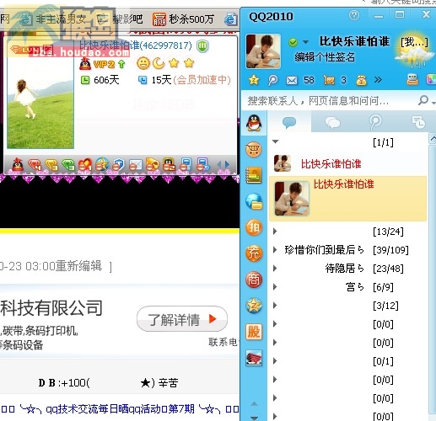This screenshot has width=436, height=421.
Task: Open the Tencent microblog icon in toolbar
Action: pos(272,80)
